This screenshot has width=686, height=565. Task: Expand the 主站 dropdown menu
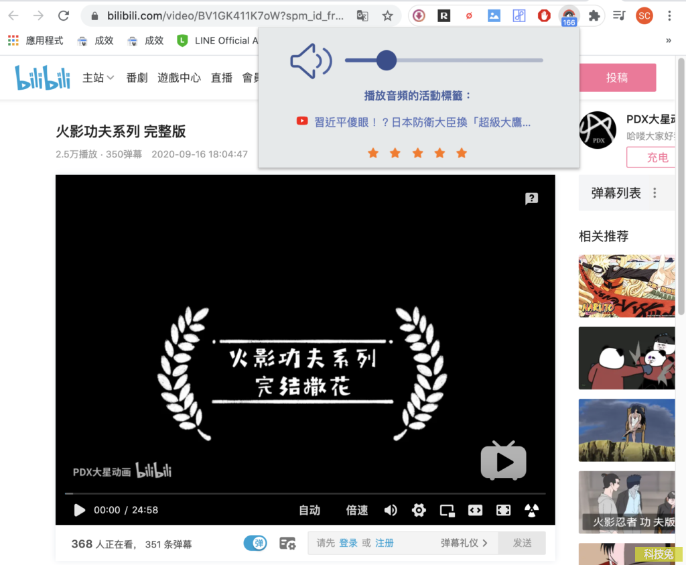(98, 78)
